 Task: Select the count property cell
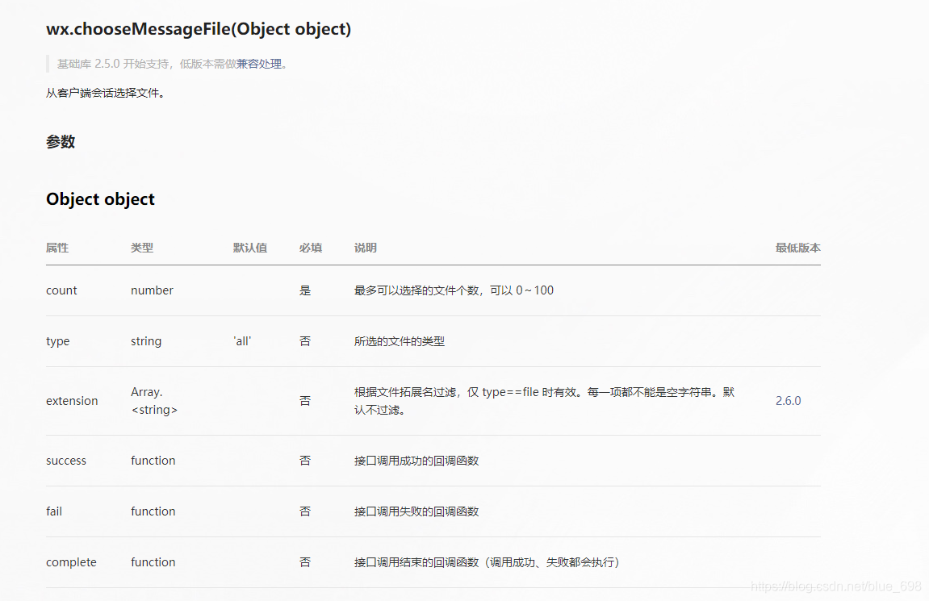(61, 290)
